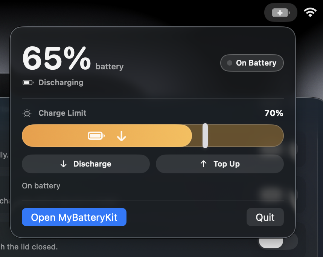
Task: Select the battery glyph inside the charge slider
Action: (96, 136)
